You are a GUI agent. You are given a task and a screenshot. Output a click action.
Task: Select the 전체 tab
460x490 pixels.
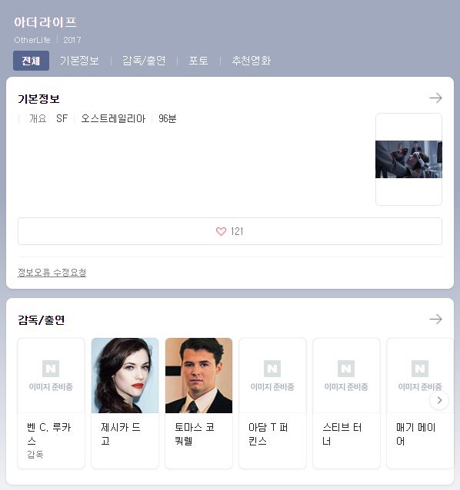31,61
